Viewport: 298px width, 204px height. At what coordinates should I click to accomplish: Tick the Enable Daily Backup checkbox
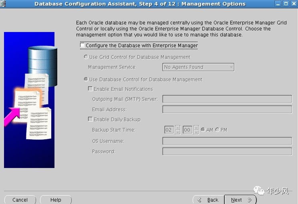point(90,119)
